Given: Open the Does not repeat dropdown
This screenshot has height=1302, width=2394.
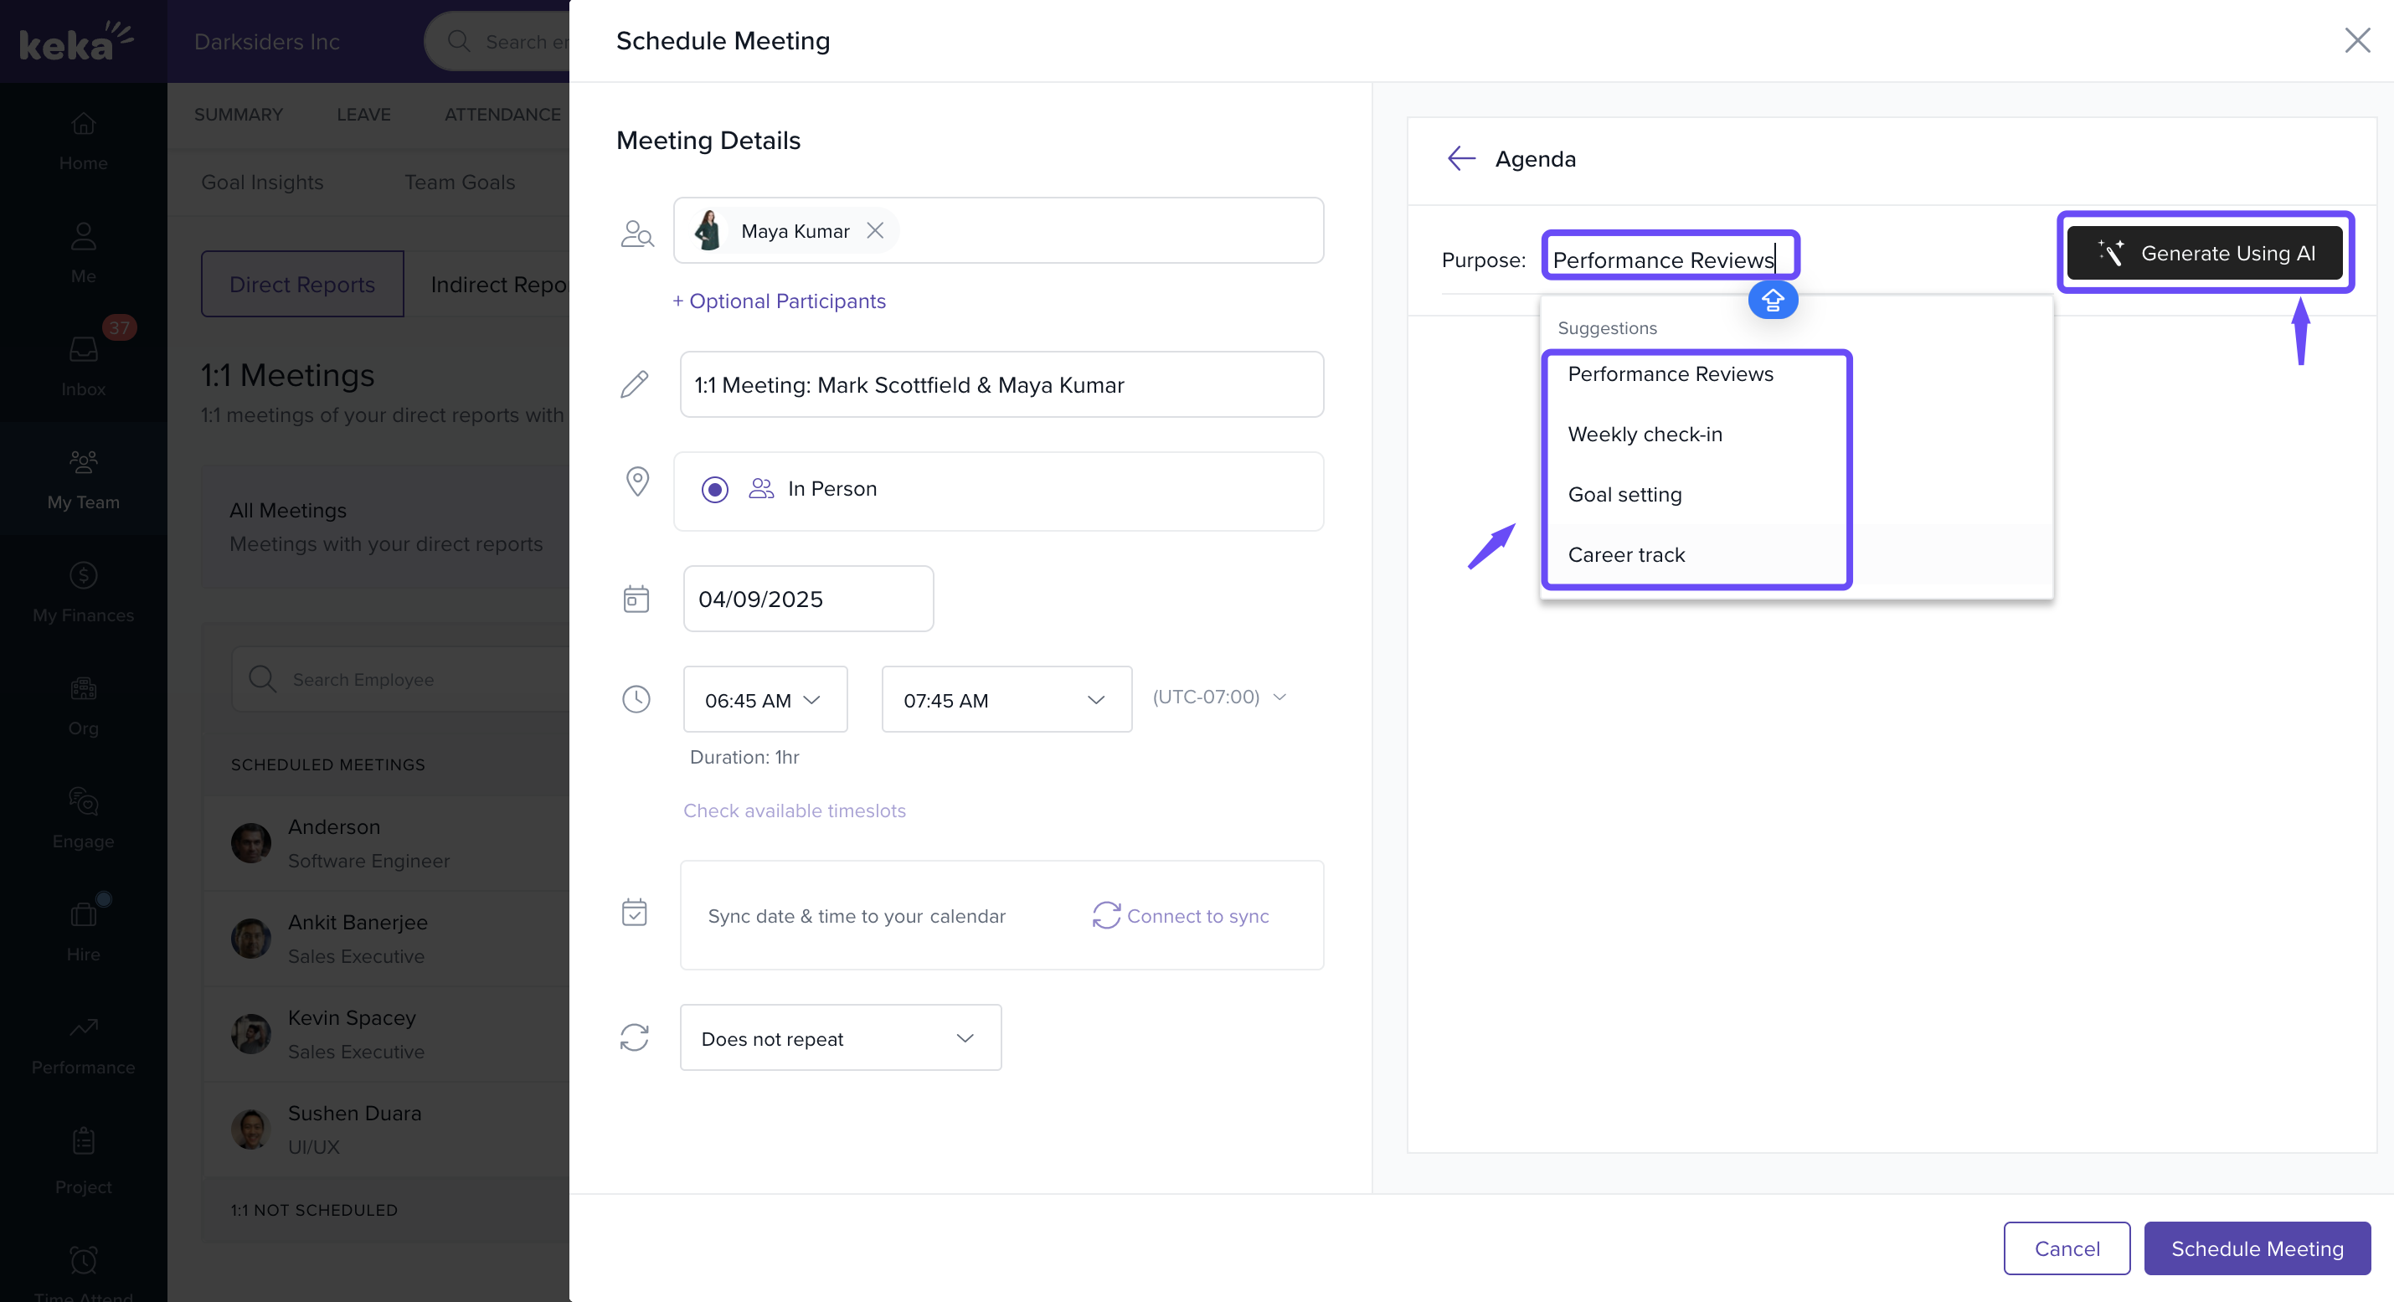Looking at the screenshot, I should (839, 1038).
